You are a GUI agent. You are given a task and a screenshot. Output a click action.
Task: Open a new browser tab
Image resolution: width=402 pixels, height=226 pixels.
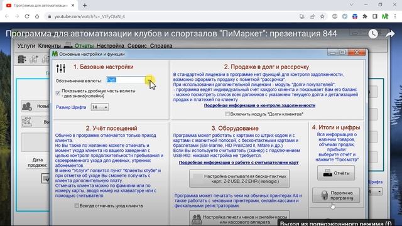click(85, 6)
